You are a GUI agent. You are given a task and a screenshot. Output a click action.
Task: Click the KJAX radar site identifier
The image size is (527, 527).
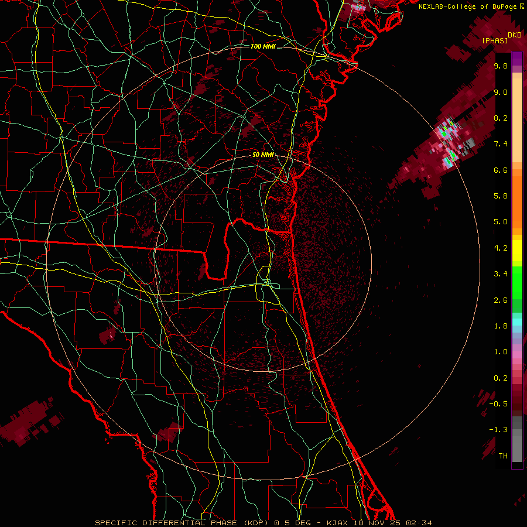pyautogui.click(x=338, y=523)
